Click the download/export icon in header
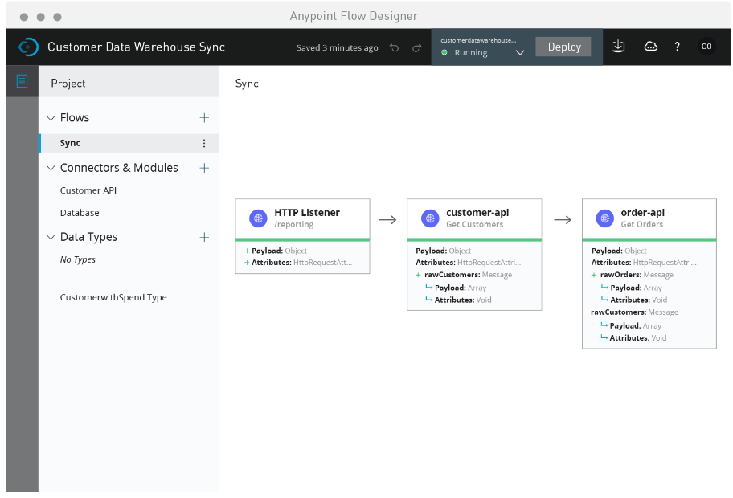733x498 pixels. pos(617,47)
